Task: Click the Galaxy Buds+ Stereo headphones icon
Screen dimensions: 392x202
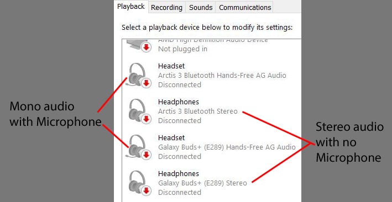Action: tap(137, 183)
